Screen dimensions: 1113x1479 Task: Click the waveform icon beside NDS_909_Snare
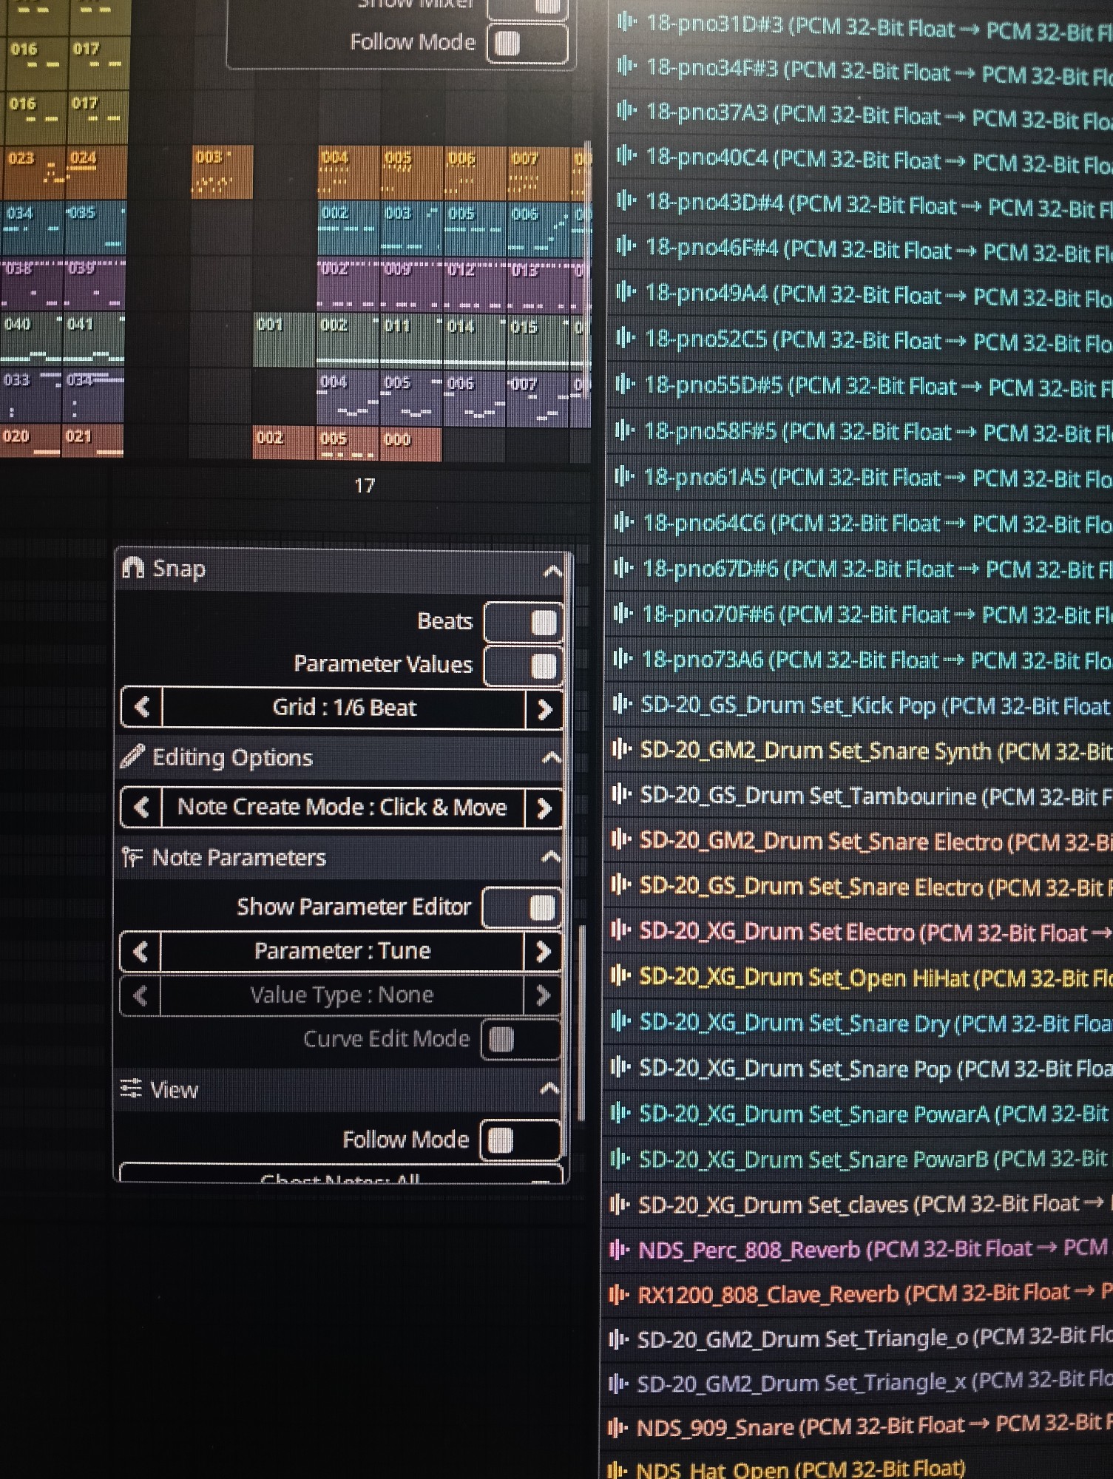[x=618, y=1427]
